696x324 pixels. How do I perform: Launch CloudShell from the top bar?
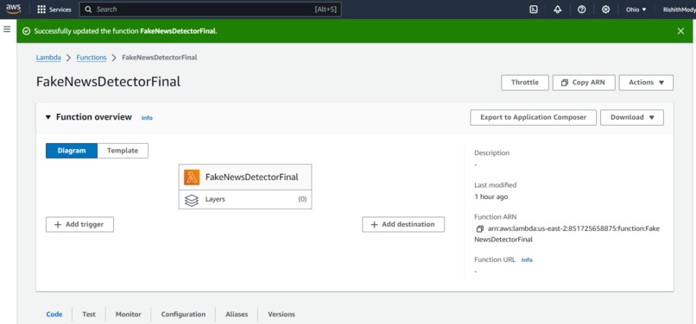point(534,9)
